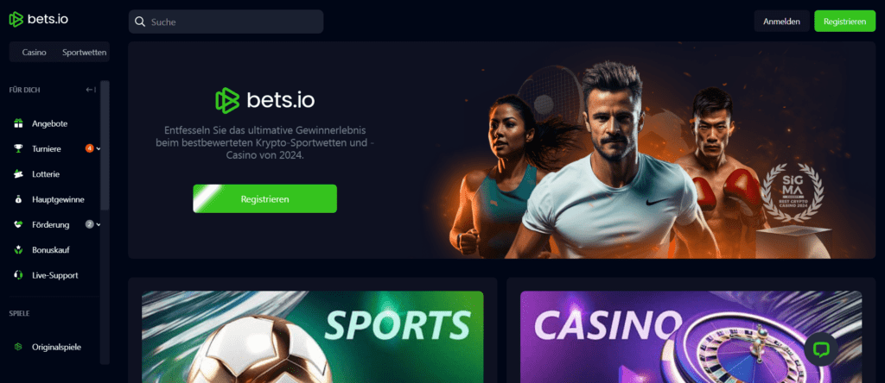Collapse the sidebar with the arrow icon
885x383 pixels.
91,90
